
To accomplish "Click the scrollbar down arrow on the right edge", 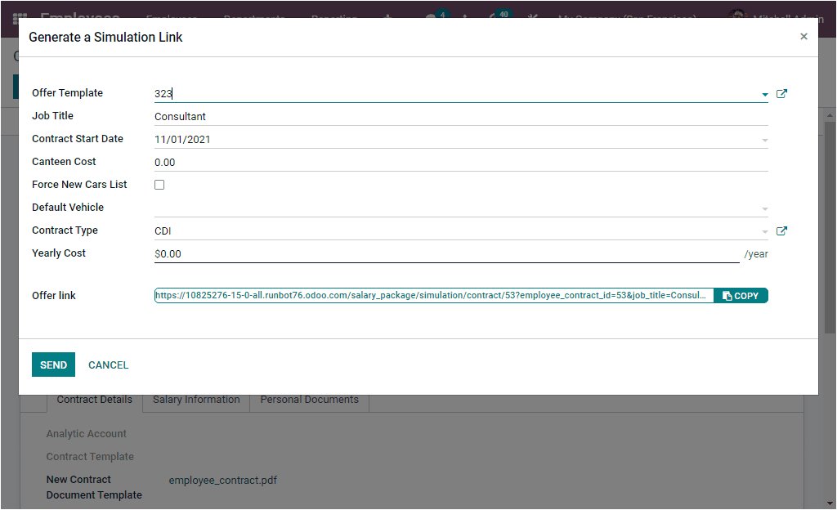I will tap(829, 502).
